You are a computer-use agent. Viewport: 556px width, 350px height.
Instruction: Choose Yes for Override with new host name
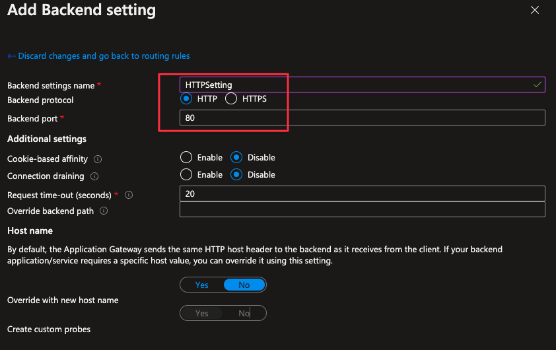pyautogui.click(x=202, y=313)
